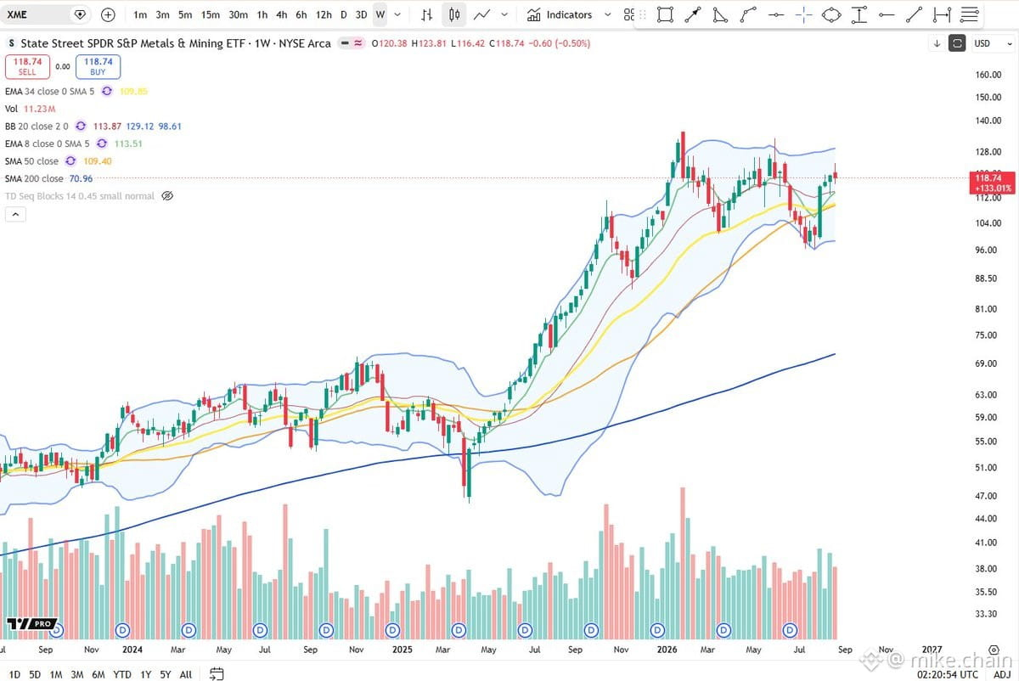Viewport: 1019px width, 681px height.
Task: Switch interval to D daily
Action: (343, 14)
